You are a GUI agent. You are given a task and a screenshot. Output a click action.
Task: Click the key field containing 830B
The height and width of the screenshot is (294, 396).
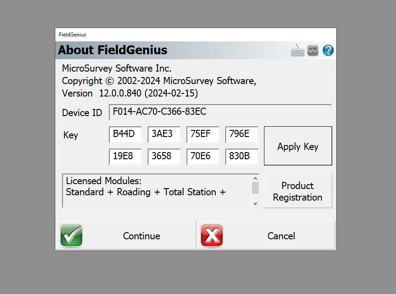point(242,157)
